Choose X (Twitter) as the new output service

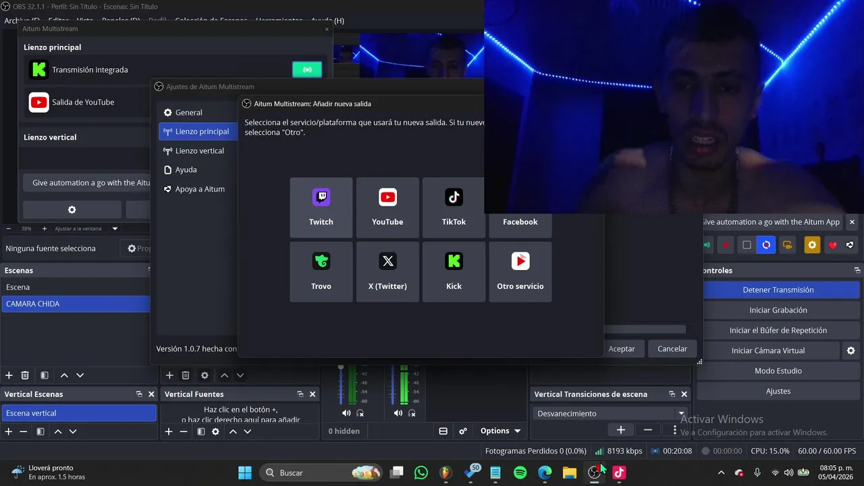387,271
